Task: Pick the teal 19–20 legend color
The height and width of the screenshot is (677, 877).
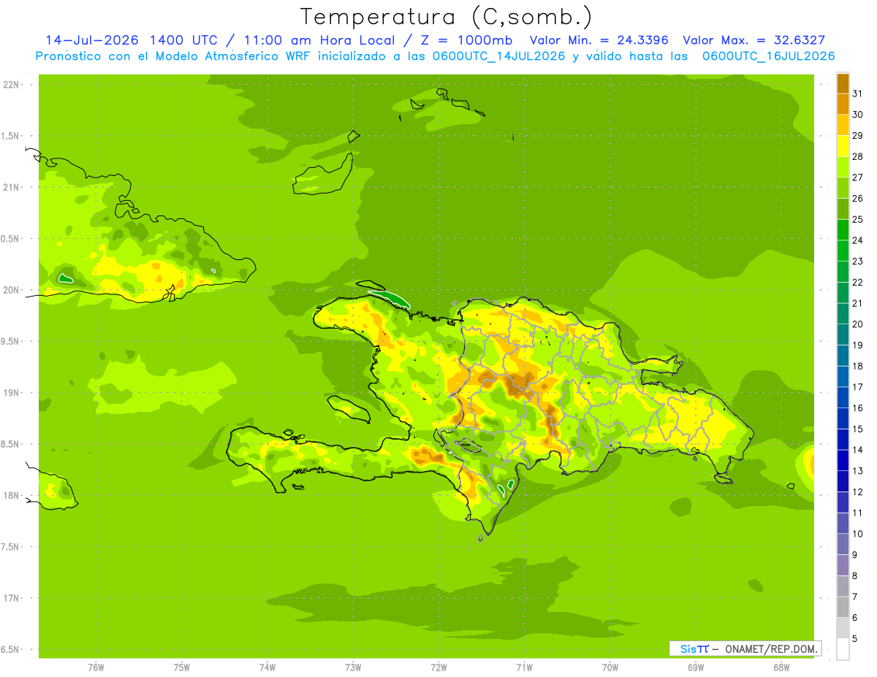Action: [843, 334]
